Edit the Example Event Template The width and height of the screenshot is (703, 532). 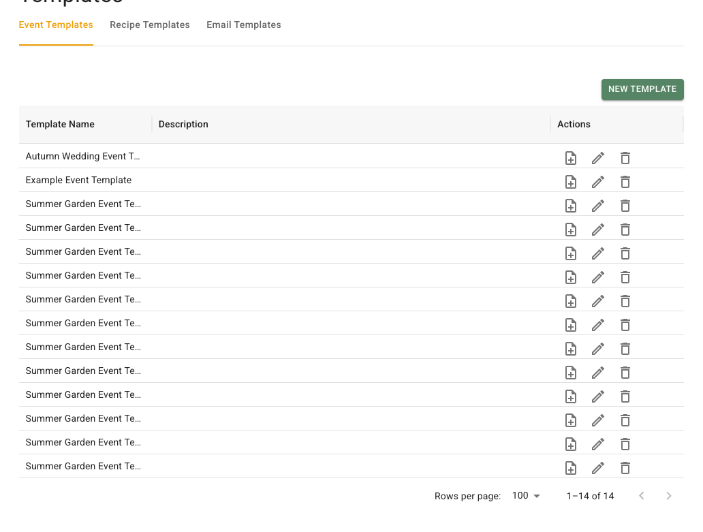pos(597,182)
